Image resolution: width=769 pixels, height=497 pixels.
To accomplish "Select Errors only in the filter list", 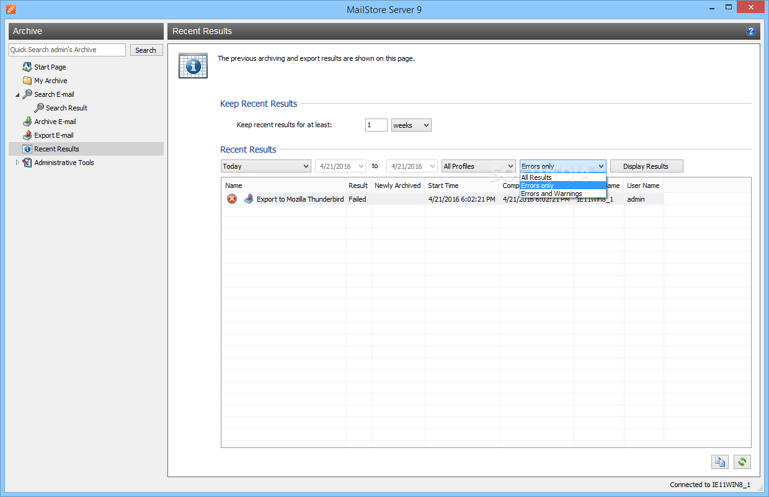I will [563, 186].
